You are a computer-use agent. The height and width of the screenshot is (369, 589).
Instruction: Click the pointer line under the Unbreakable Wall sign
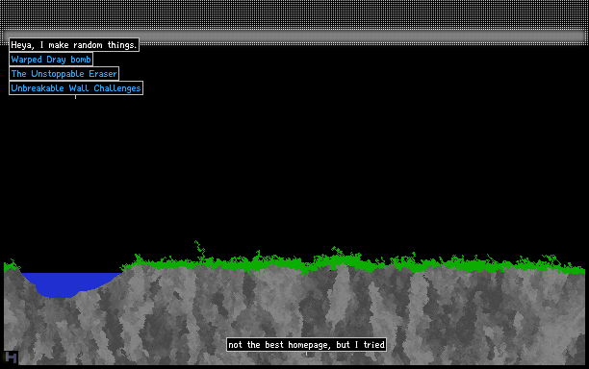coord(75,97)
